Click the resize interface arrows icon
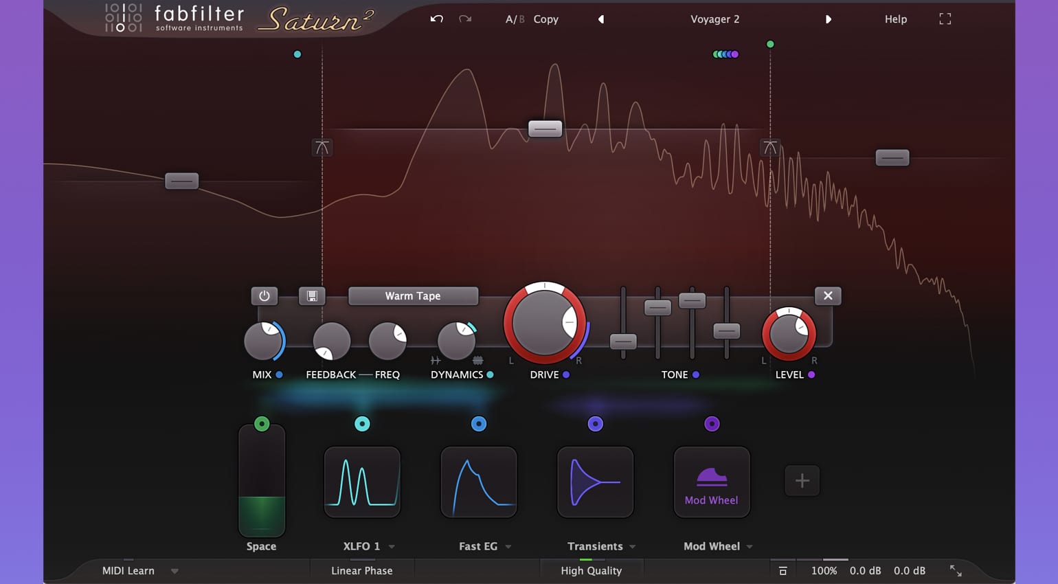This screenshot has height=584, width=1058. point(956,571)
